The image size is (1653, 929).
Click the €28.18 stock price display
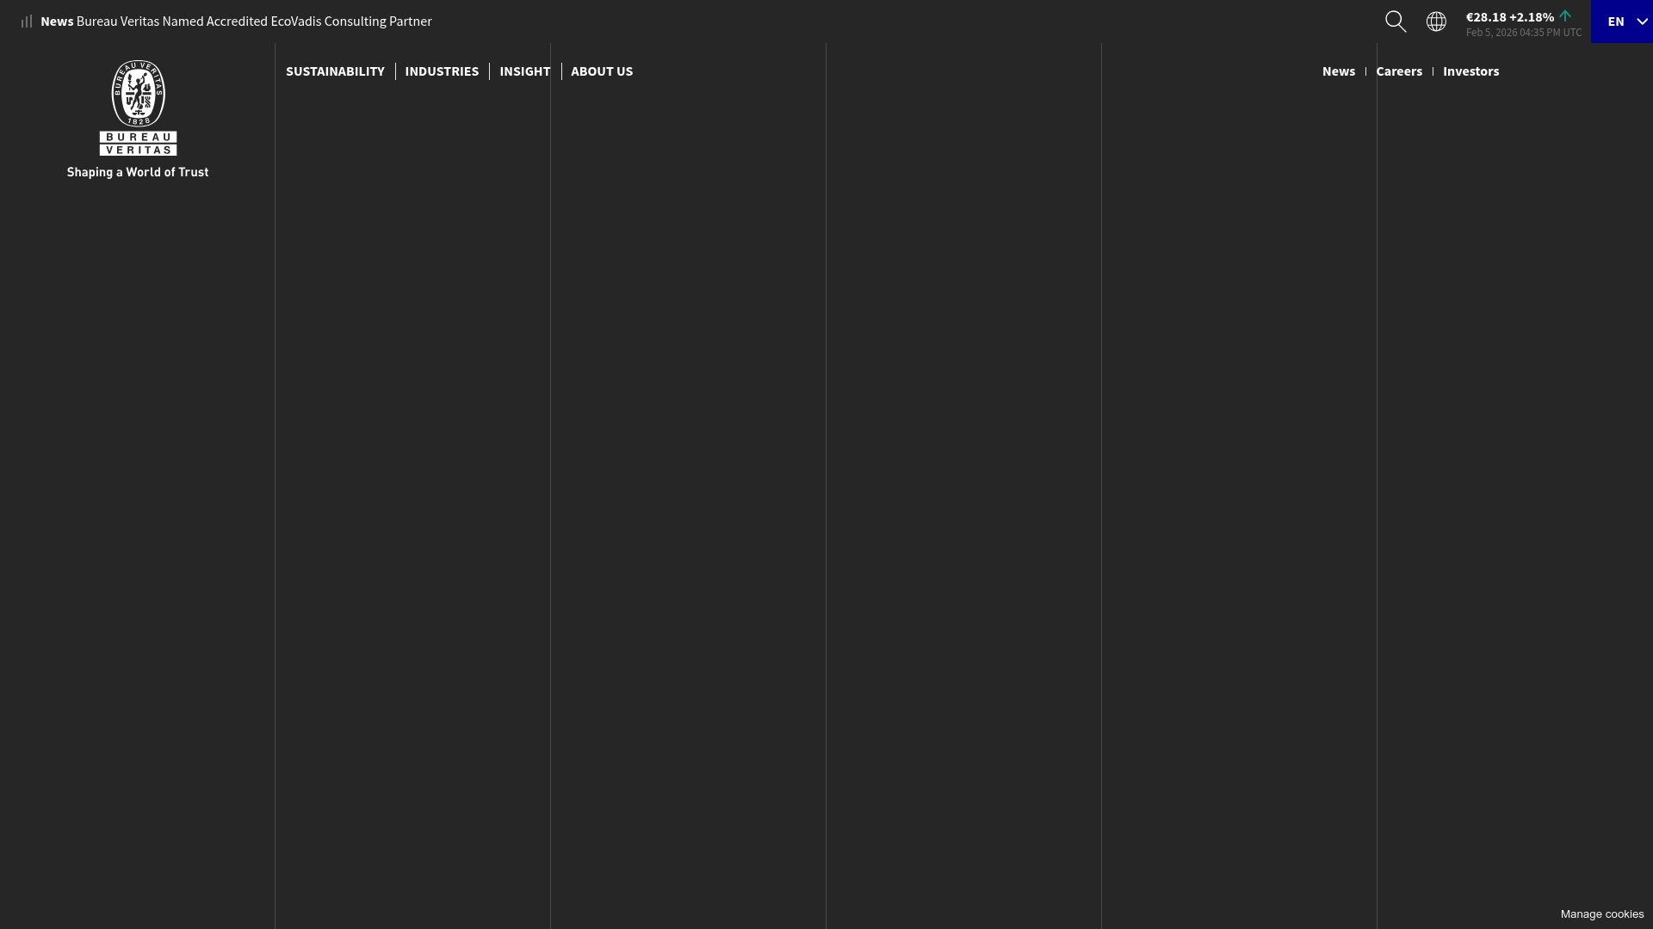[1486, 16]
